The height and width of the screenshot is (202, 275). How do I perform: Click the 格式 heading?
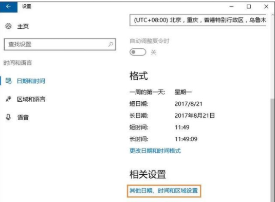tap(139, 76)
